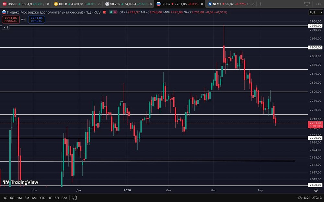Close the US500 tab
Screen dimensions: 324x202
tap(48, 4)
